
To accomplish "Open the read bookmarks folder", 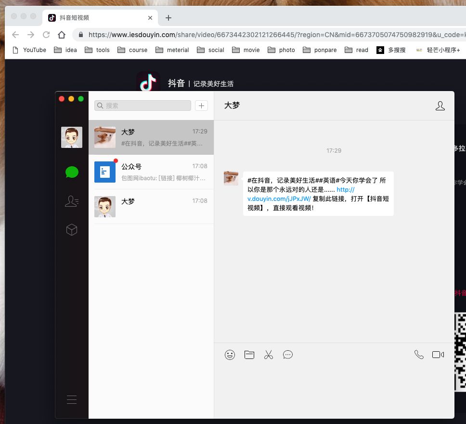I will 356,50.
